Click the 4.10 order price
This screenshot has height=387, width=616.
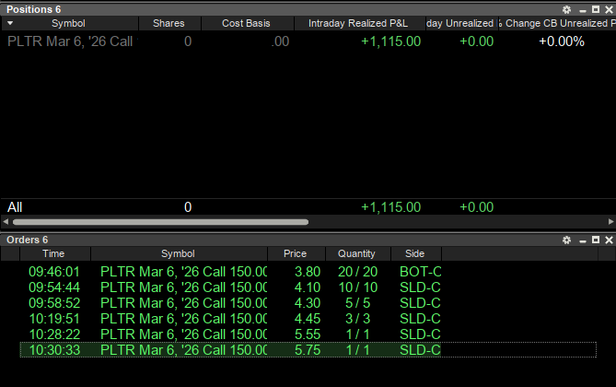click(x=308, y=287)
